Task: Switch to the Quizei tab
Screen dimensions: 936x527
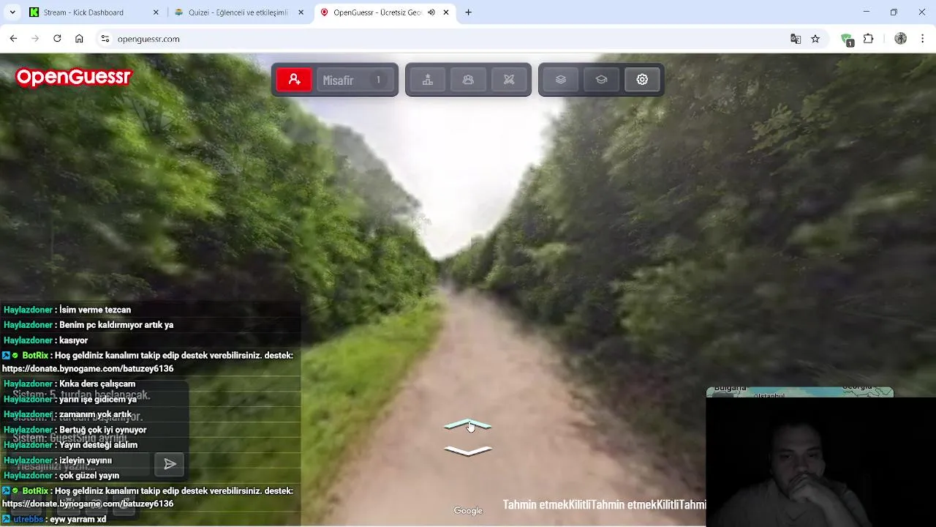Action: [239, 12]
